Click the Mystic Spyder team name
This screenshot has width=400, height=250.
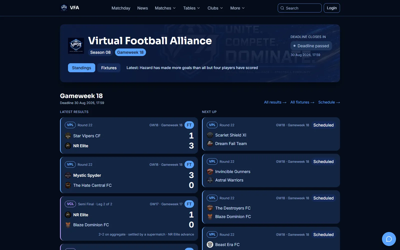coord(87,175)
